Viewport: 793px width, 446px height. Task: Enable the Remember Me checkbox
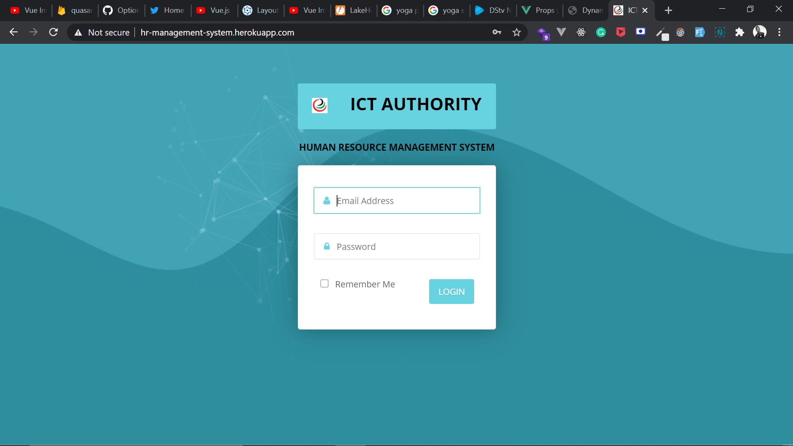coord(324,283)
